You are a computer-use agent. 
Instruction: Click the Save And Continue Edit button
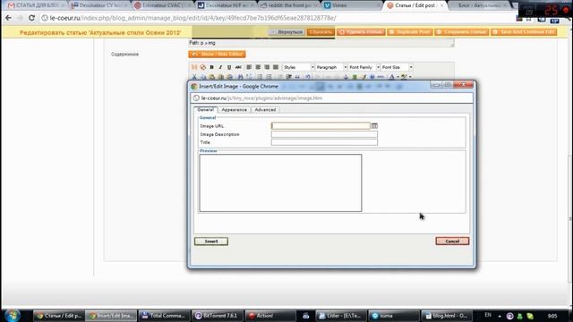(x=524, y=32)
